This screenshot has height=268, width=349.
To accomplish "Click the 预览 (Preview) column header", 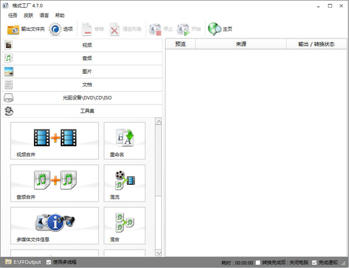I will click(180, 44).
